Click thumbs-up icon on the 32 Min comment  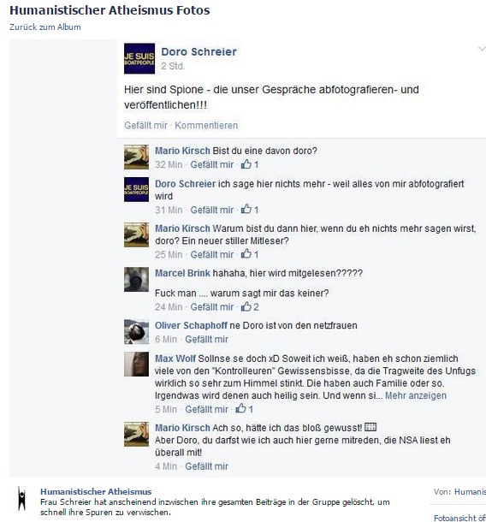click(246, 163)
